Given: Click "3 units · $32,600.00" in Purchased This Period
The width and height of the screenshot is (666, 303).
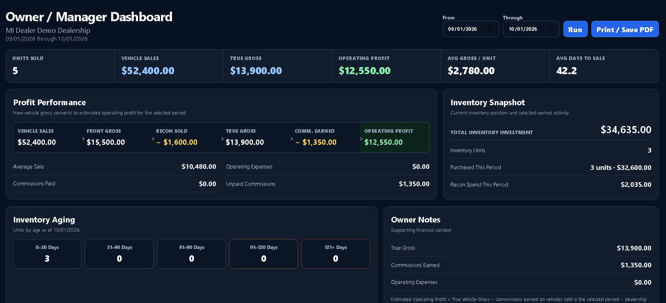Looking at the screenshot, I should pyautogui.click(x=621, y=168).
